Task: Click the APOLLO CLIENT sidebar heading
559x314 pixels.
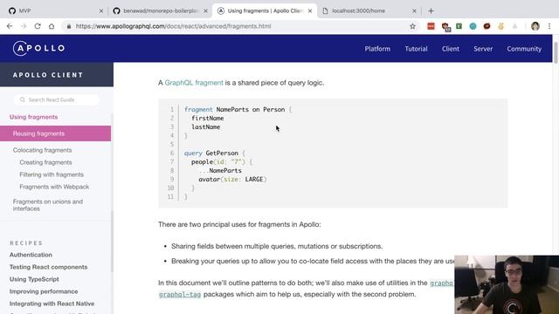Action: (48, 75)
